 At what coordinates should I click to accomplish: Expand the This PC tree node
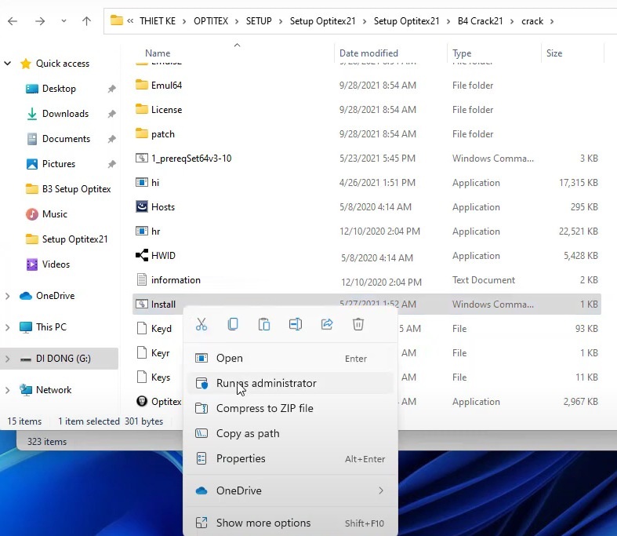[x=8, y=327]
